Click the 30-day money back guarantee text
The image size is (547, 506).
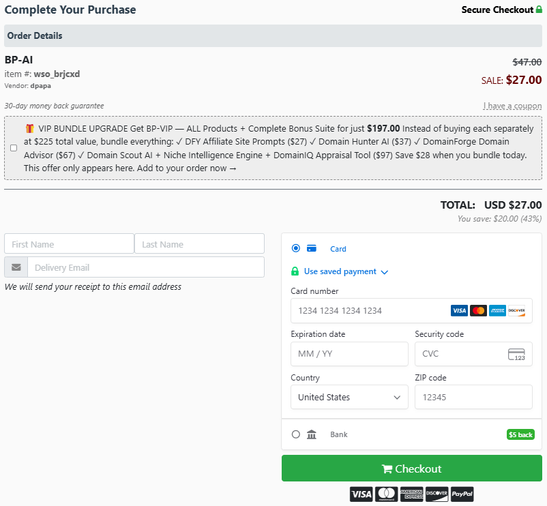pos(54,106)
